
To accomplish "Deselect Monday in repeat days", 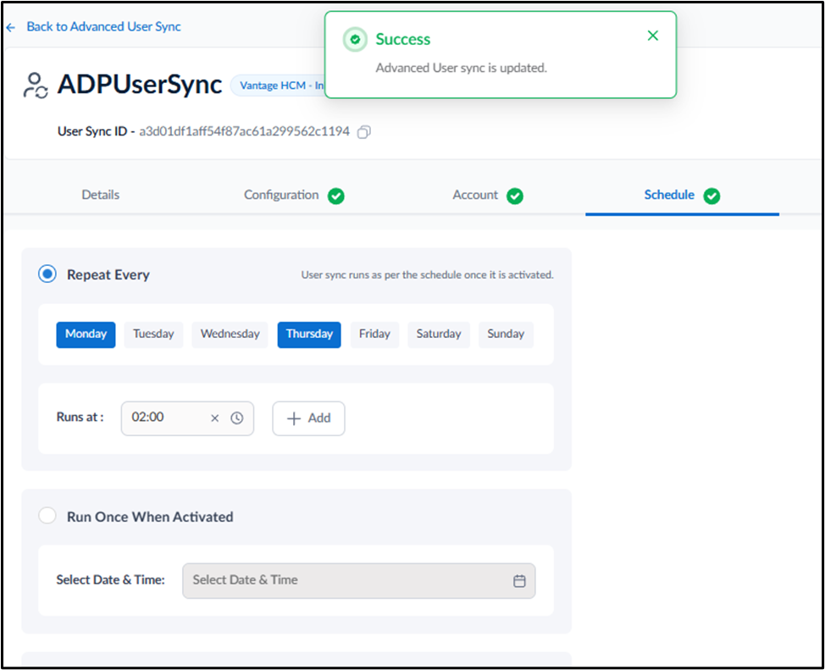I will (86, 335).
